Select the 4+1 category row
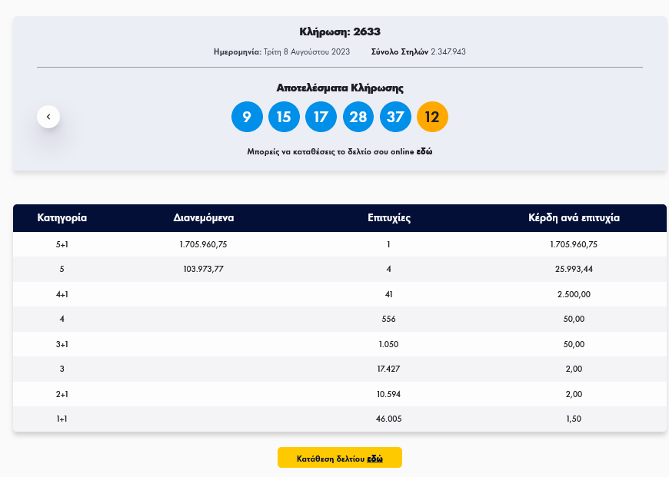 click(x=62, y=294)
